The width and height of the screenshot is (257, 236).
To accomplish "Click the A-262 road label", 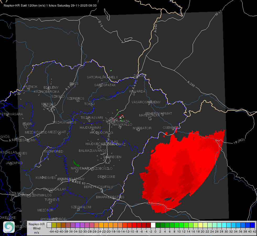I will (x=156, y=28).
